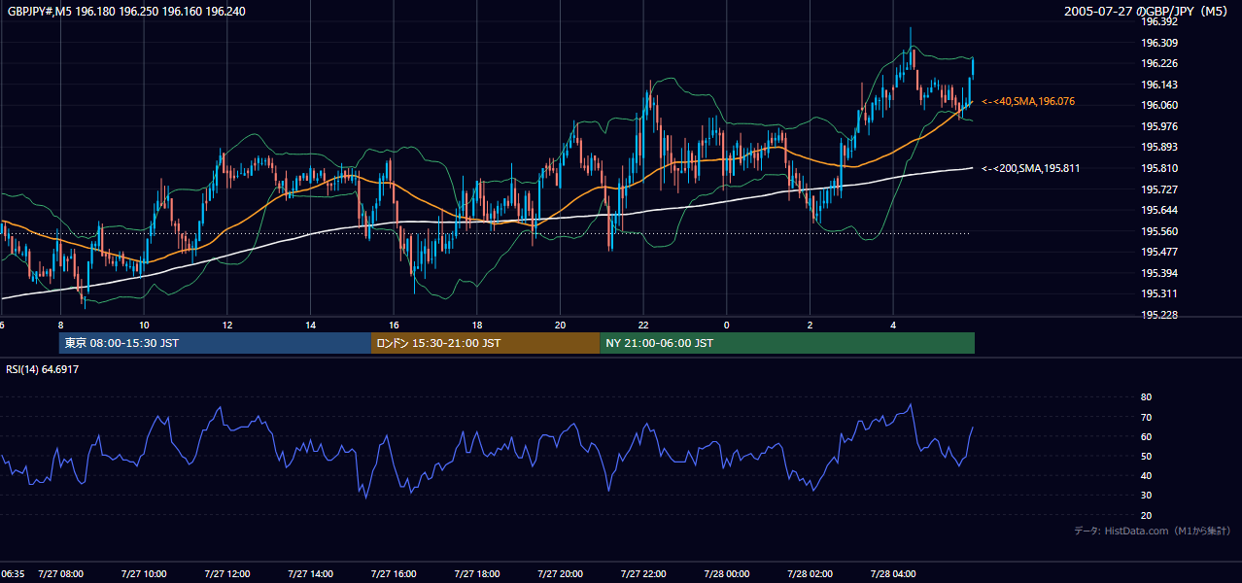The height and width of the screenshot is (583, 1242).
Task: Click JST hour marker 10 below chart
Action: click(144, 325)
